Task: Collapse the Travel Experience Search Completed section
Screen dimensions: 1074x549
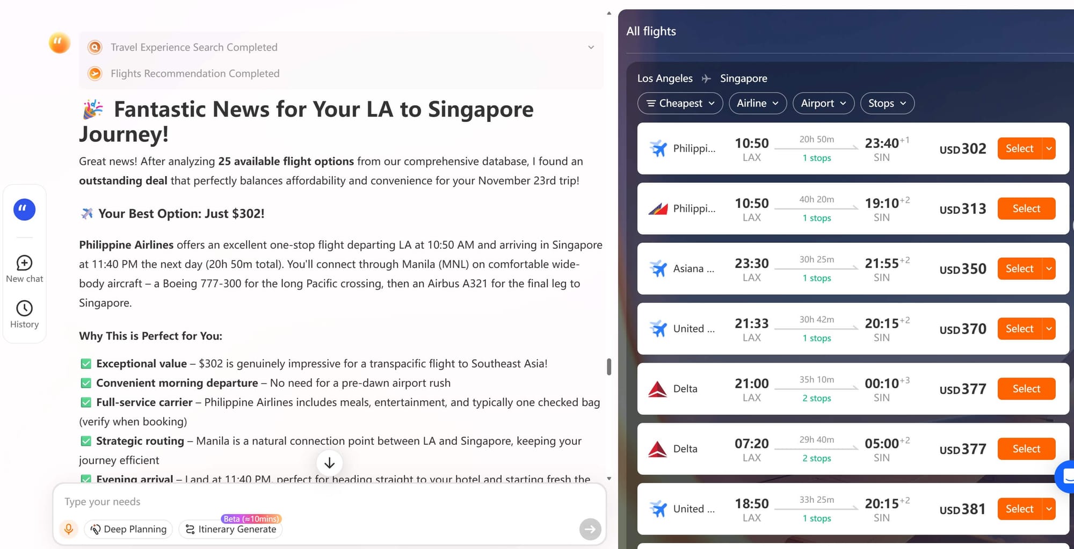Action: 591,47
